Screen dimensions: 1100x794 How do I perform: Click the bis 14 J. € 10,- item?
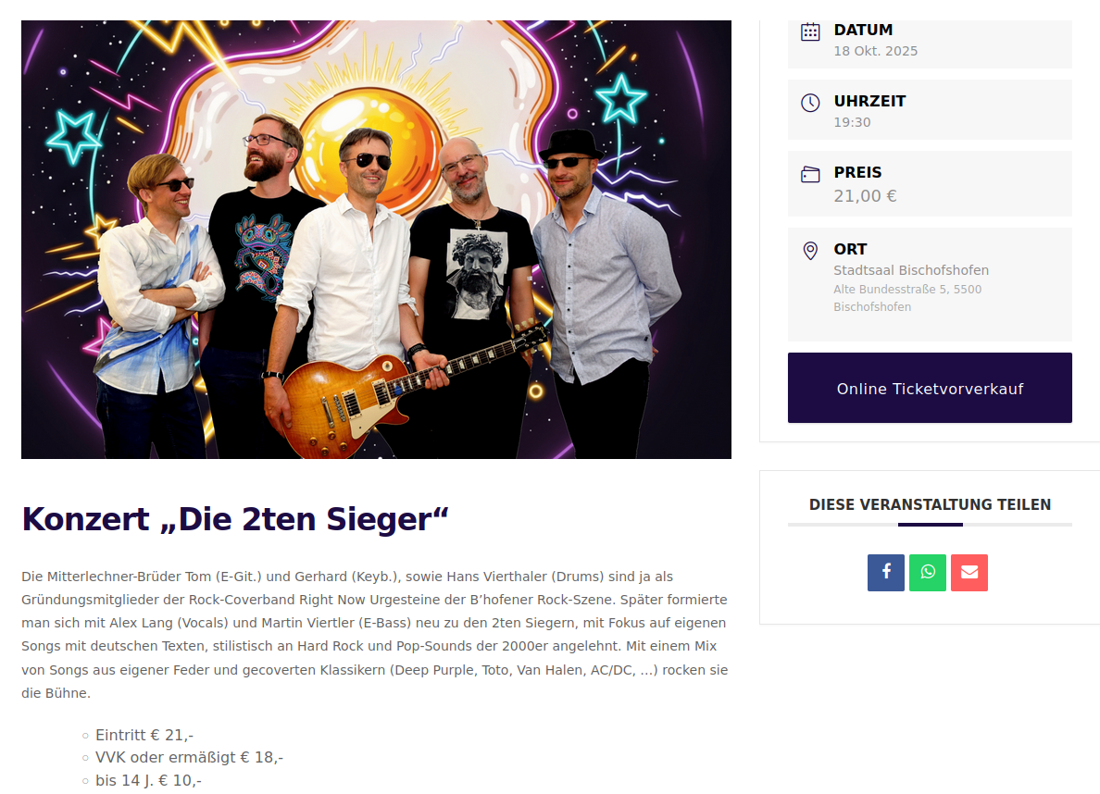click(x=149, y=781)
